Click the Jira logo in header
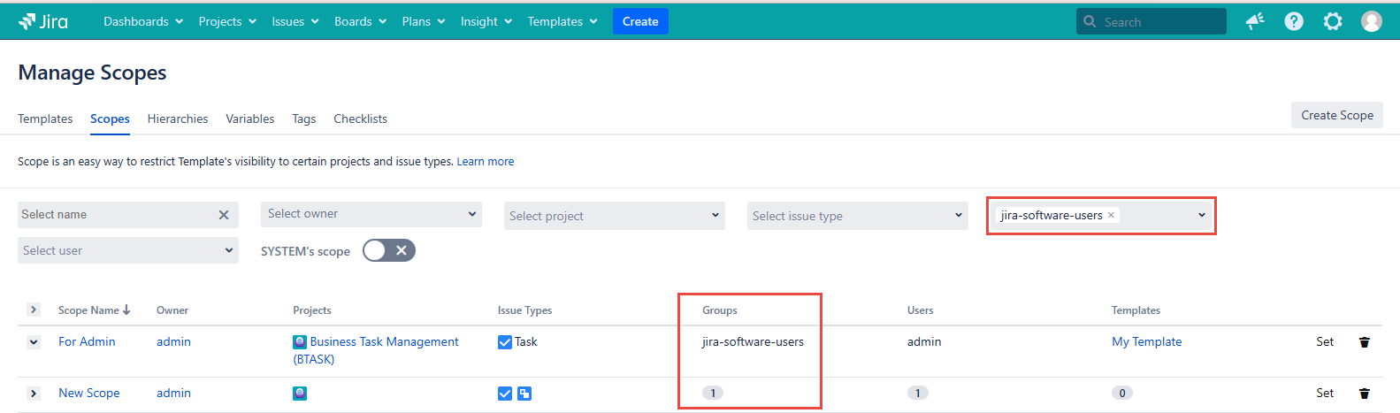Viewport: 1400px width, 413px height. coord(43,21)
